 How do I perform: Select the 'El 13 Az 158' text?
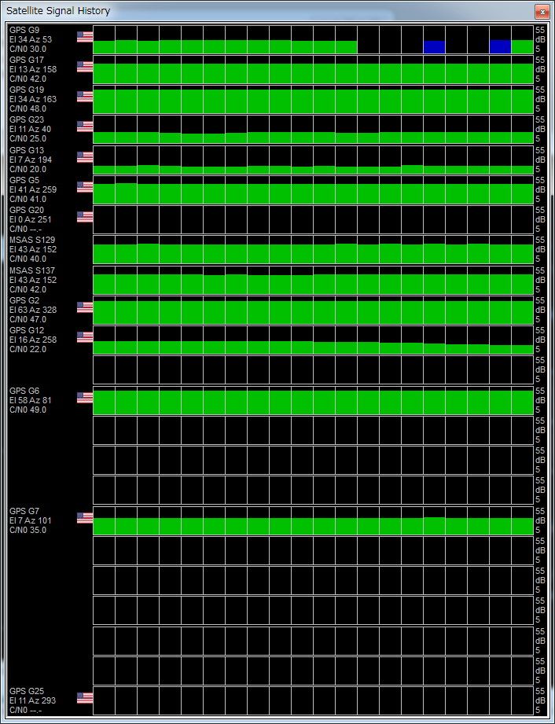(x=33, y=69)
